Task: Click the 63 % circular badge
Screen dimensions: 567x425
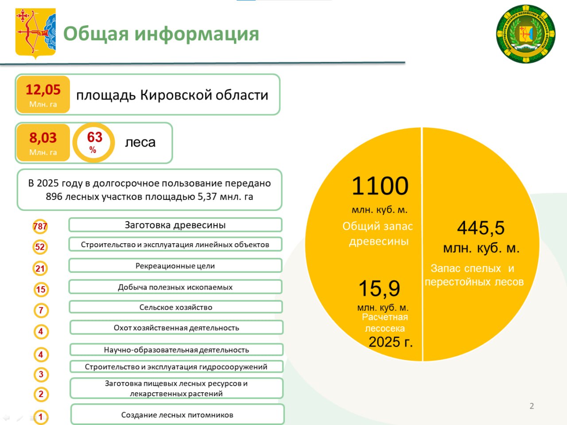Action: click(x=94, y=142)
